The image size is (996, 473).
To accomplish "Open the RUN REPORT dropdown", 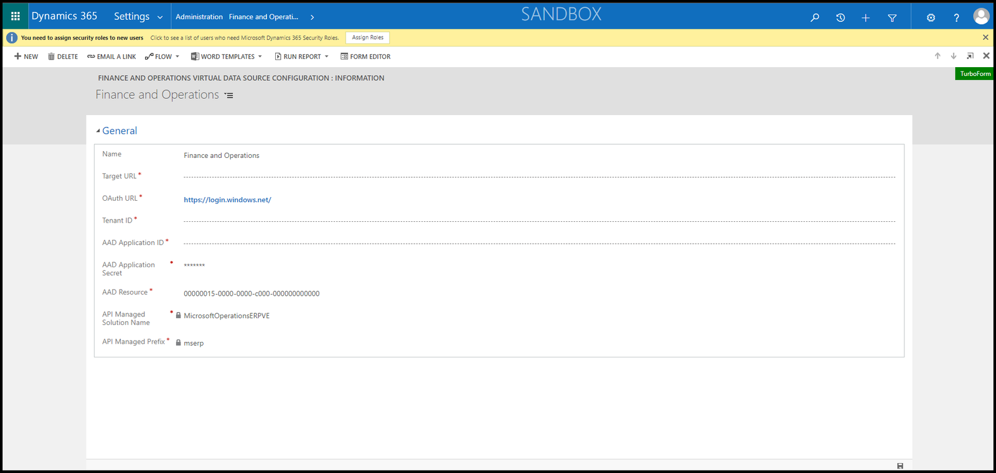I will [301, 57].
